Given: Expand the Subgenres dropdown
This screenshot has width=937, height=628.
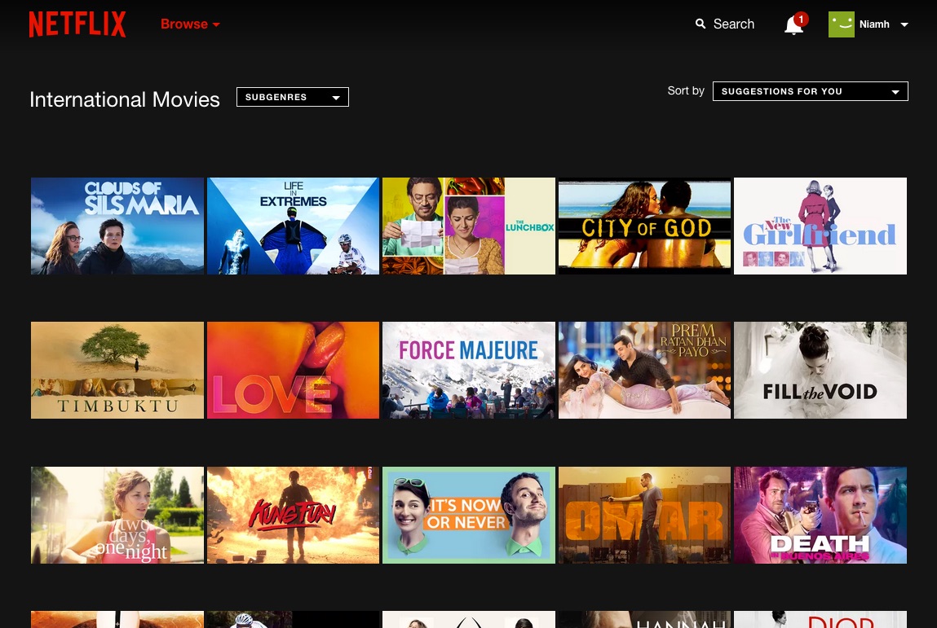Looking at the screenshot, I should click(292, 97).
